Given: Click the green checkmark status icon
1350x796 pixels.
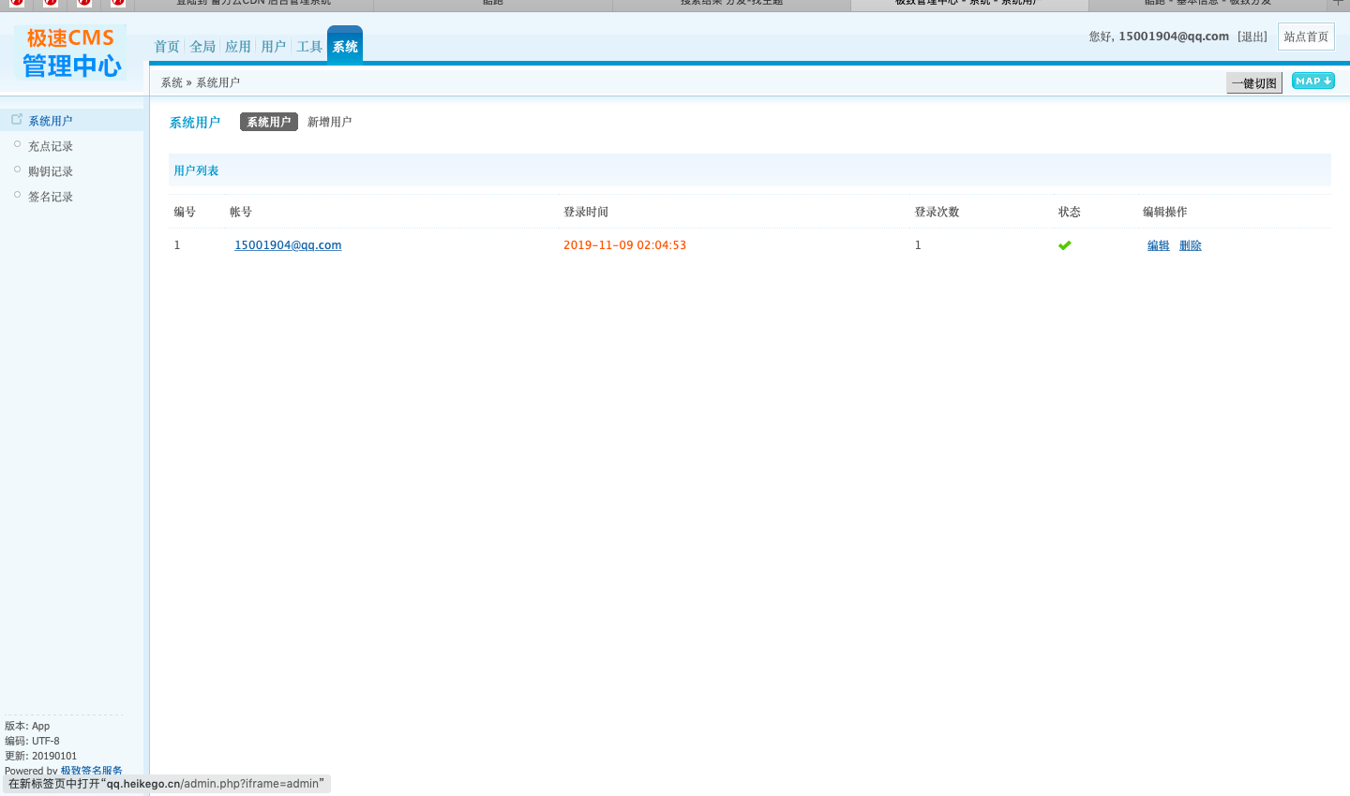Looking at the screenshot, I should pos(1064,245).
